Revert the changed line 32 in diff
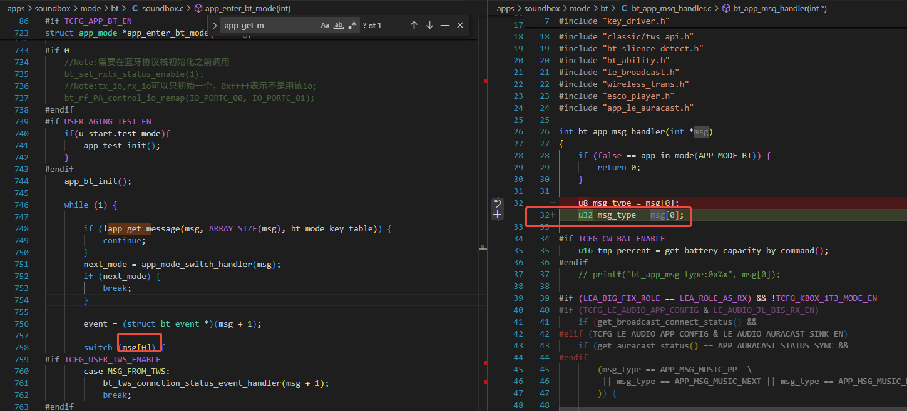 [x=498, y=203]
